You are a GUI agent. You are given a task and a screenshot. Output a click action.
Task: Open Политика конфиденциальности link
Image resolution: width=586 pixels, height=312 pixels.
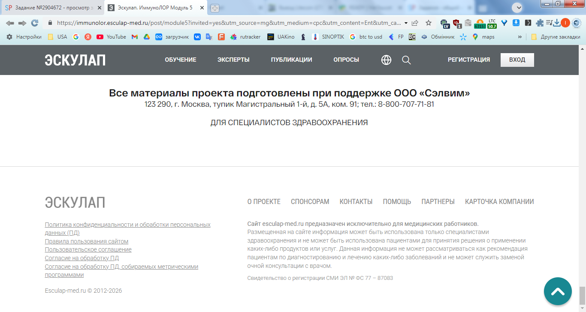(128, 228)
